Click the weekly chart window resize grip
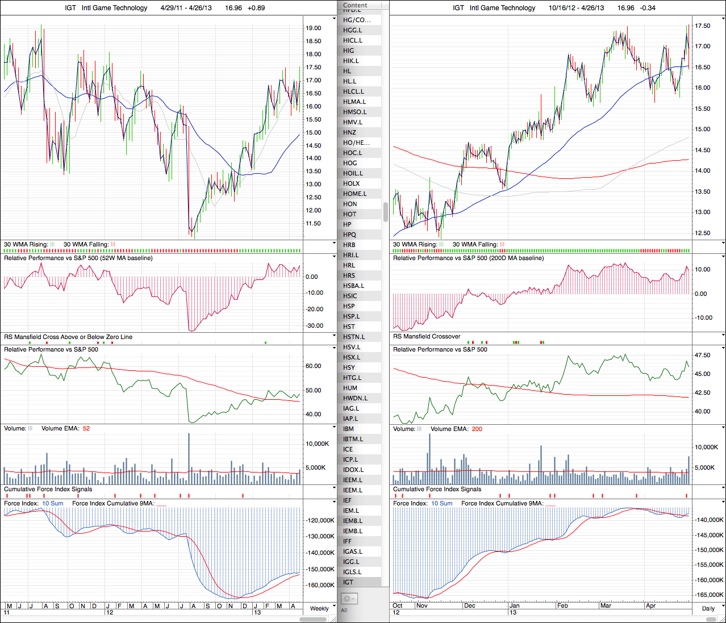726x623 pixels. tap(333, 618)
